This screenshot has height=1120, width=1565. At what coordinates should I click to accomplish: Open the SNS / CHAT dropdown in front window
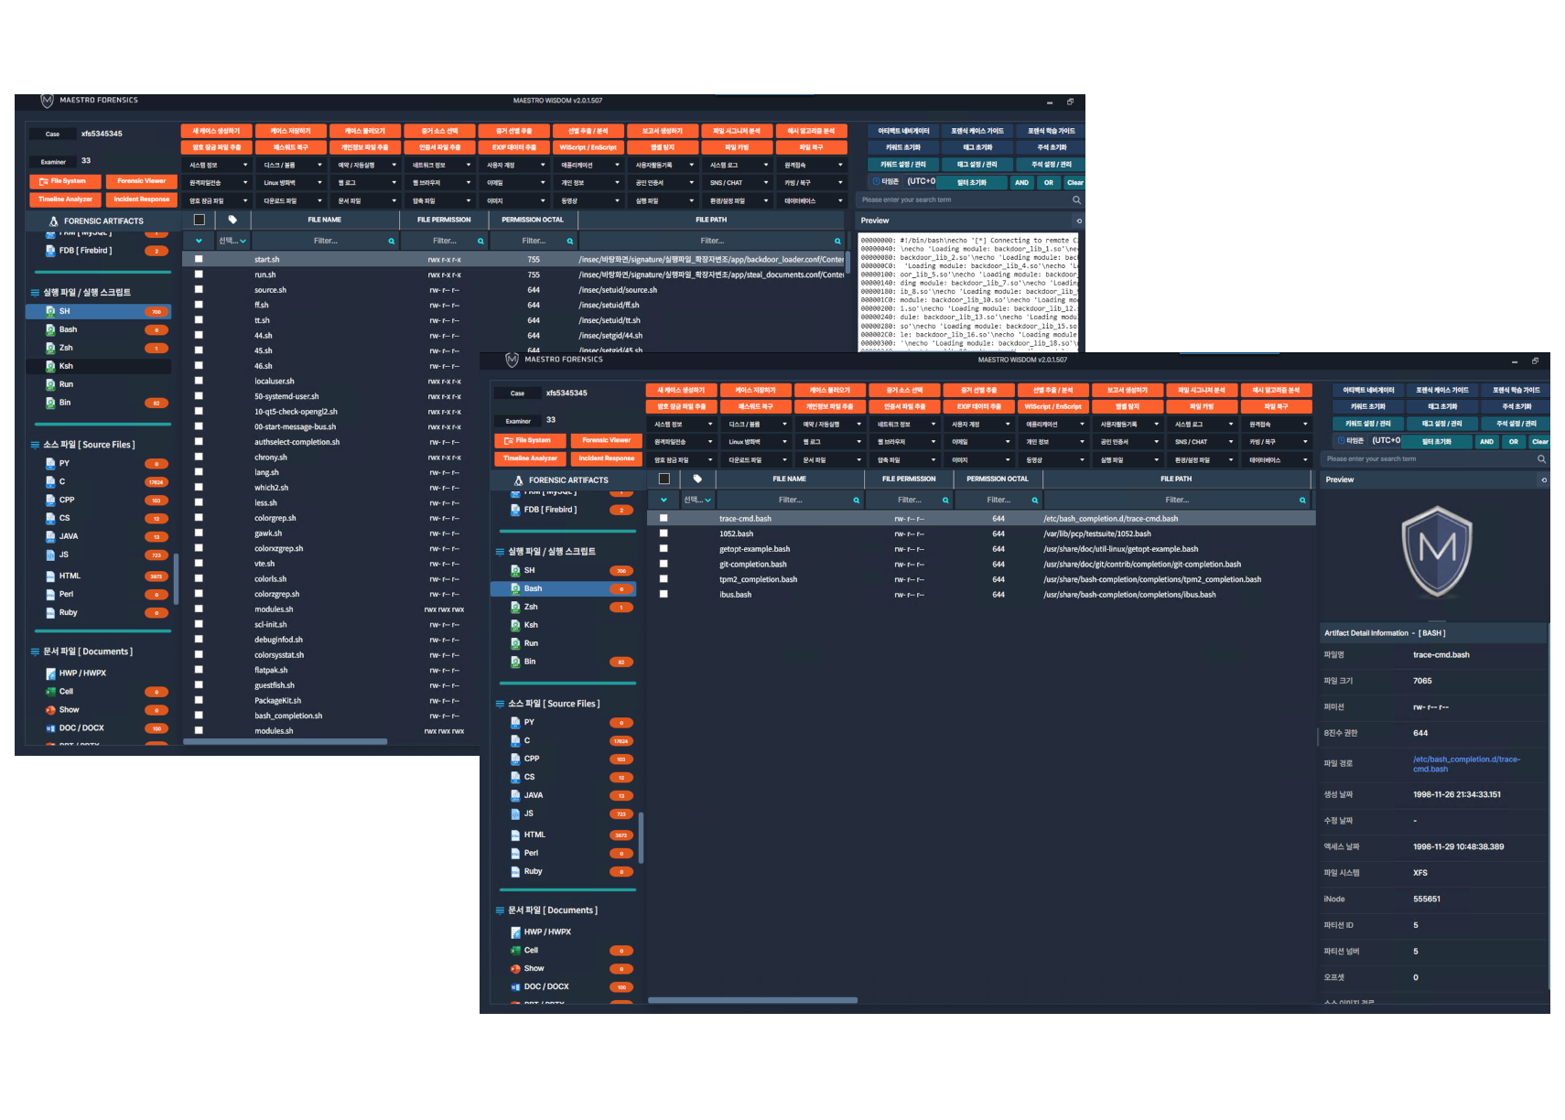tap(1203, 442)
